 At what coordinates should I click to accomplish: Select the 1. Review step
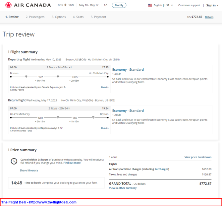(x=12, y=17)
